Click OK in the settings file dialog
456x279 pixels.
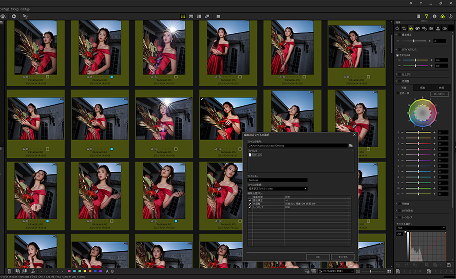coord(318,257)
